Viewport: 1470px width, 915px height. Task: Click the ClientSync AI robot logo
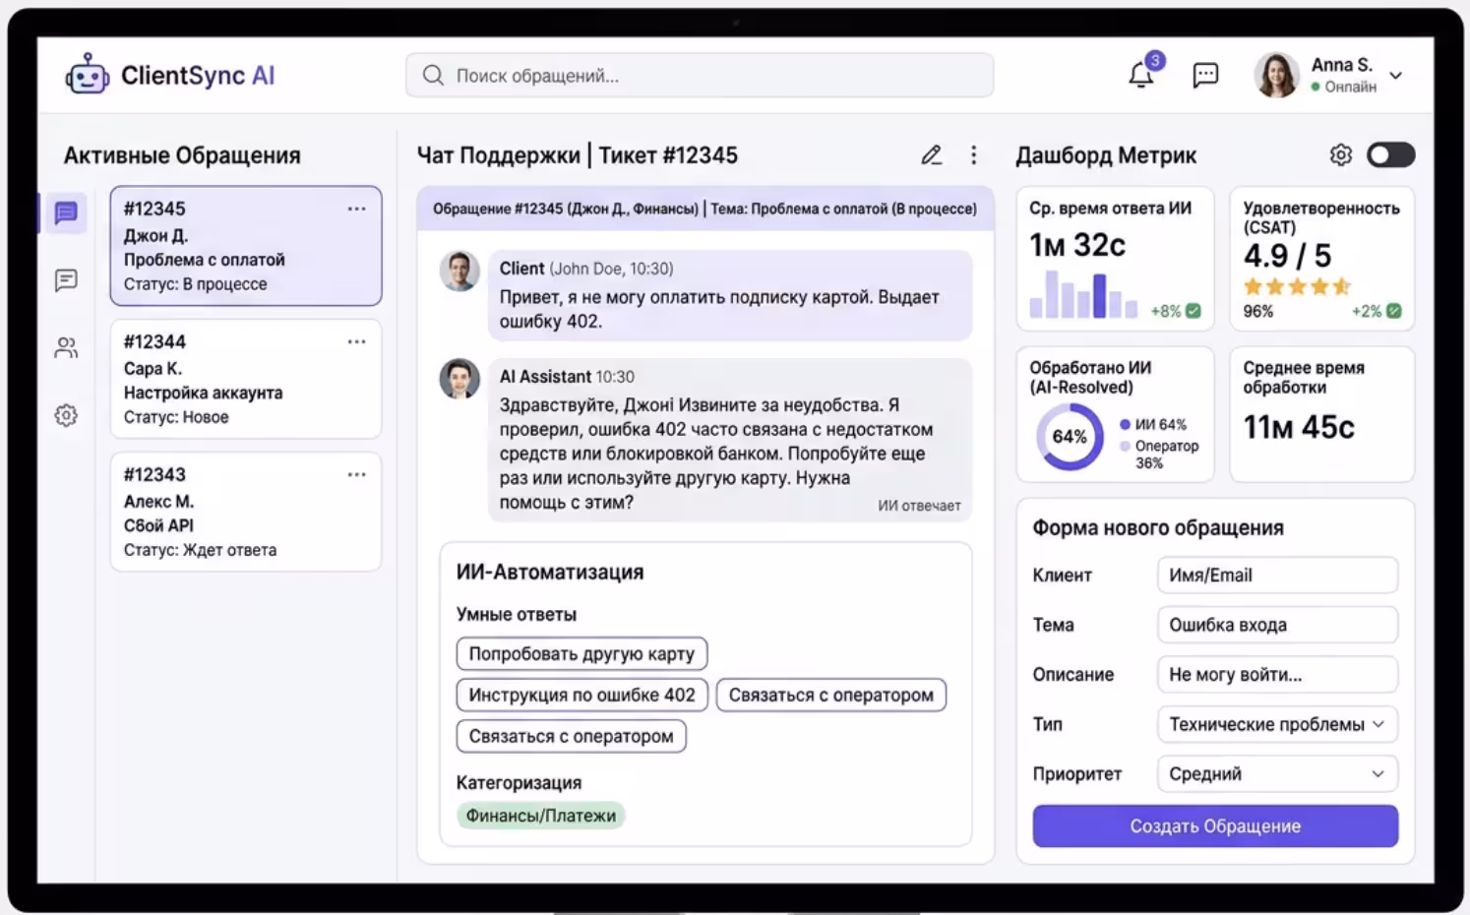tap(88, 75)
